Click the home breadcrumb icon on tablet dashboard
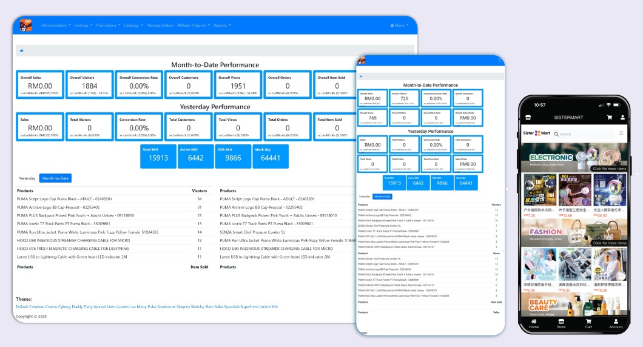Screen dimensions: 643x347 [361, 76]
